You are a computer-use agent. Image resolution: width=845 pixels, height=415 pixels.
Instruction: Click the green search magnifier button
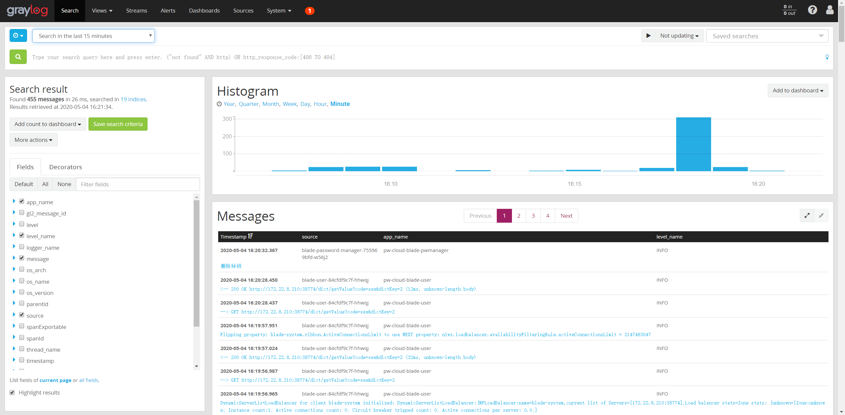(18, 57)
